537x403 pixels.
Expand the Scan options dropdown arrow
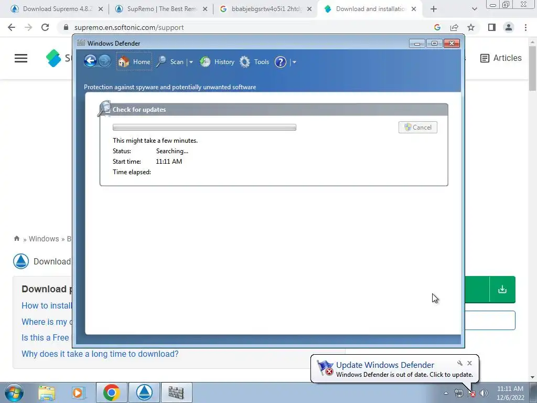coord(191,62)
